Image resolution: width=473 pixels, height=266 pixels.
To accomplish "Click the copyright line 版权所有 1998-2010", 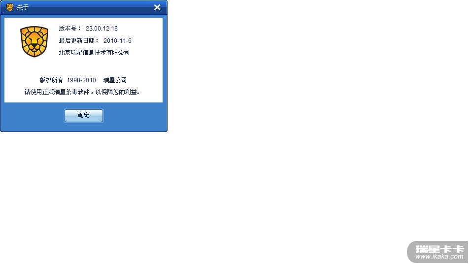I will pos(68,80).
